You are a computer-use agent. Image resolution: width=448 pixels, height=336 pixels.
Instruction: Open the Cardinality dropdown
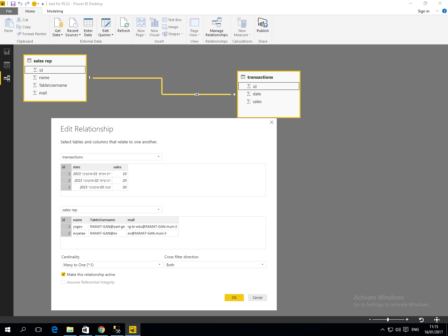point(112,265)
